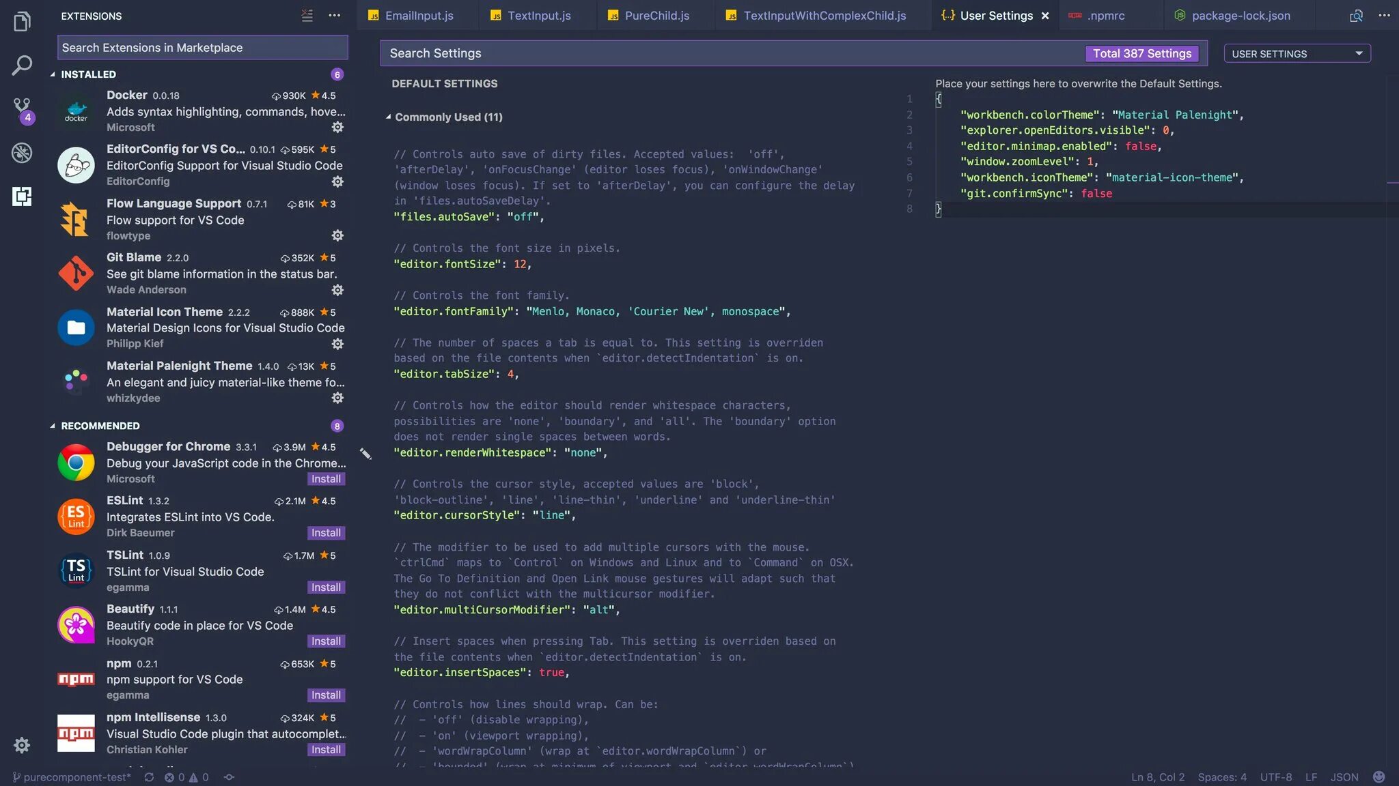Collapse the Commonly Used (11) settings group
The width and height of the screenshot is (1399, 786).
point(444,117)
